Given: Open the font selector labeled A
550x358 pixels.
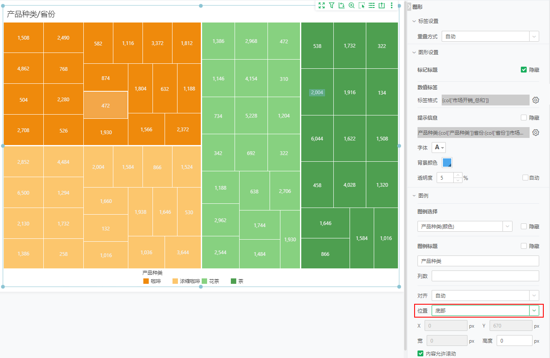Looking at the screenshot, I should pos(437,147).
